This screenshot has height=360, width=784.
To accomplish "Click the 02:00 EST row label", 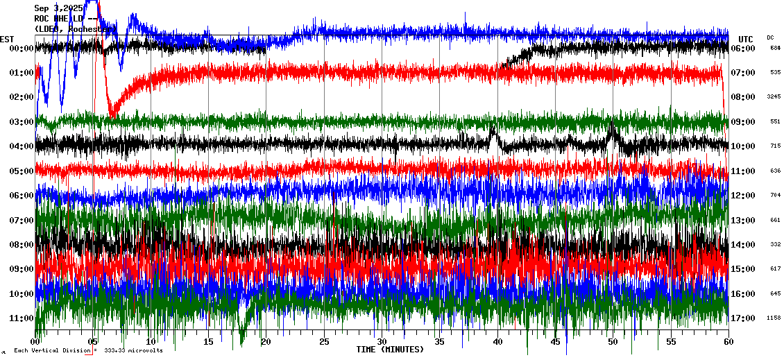I will (x=23, y=97).
